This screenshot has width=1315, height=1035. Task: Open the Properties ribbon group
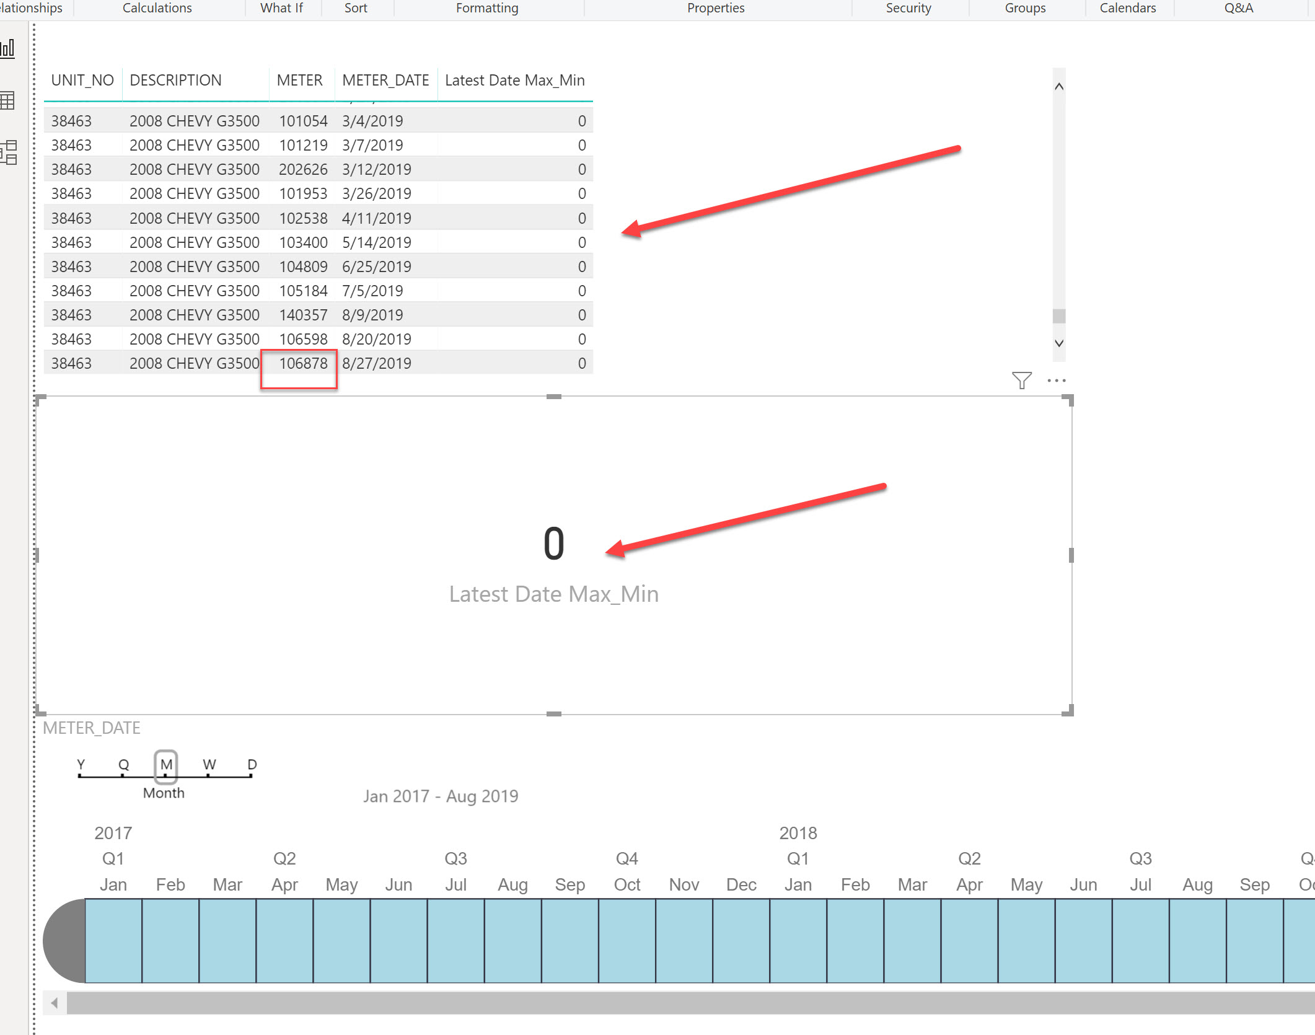[716, 8]
